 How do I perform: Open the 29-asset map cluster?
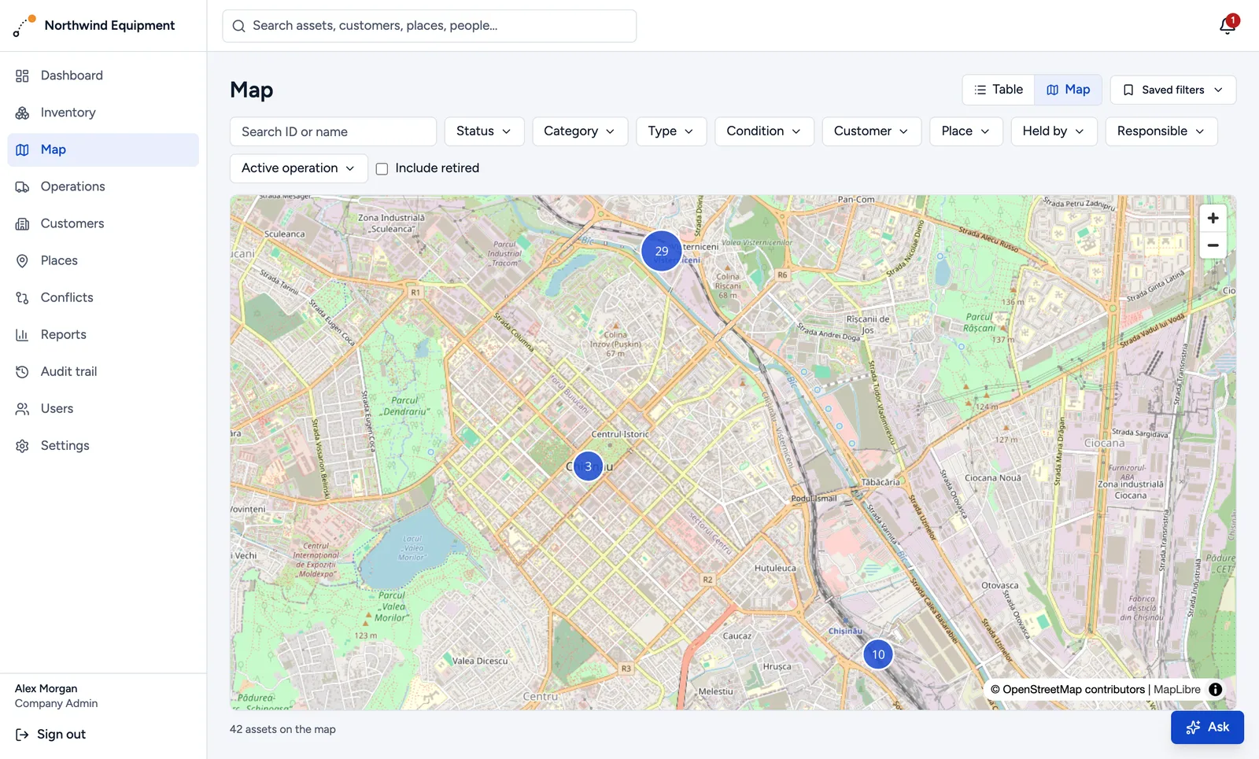(x=661, y=251)
